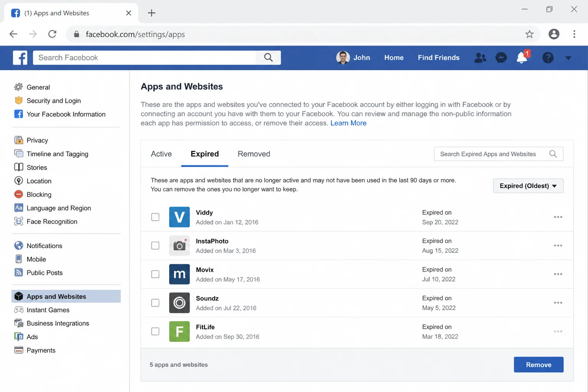Open Privacy settings
The width and height of the screenshot is (588, 392).
coord(37,140)
